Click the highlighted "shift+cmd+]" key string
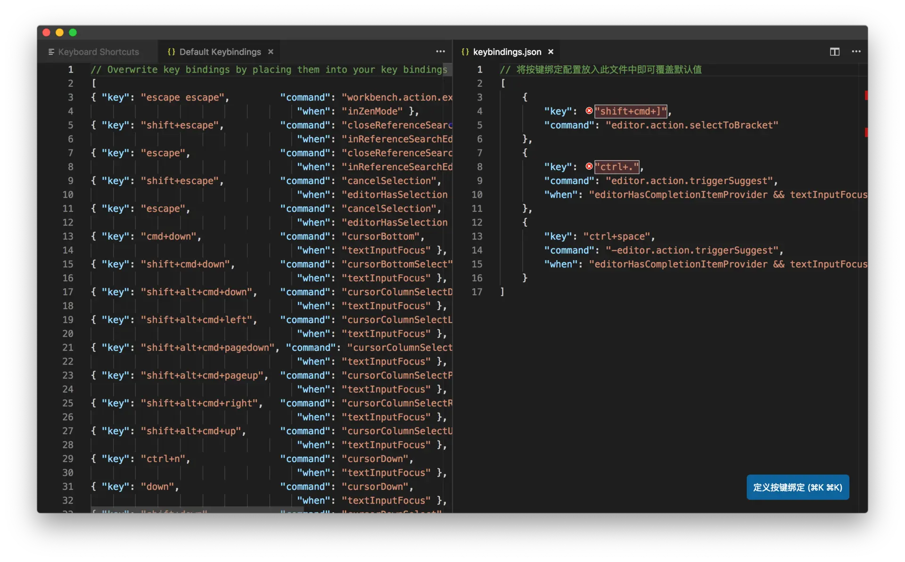The height and width of the screenshot is (562, 905). (630, 111)
